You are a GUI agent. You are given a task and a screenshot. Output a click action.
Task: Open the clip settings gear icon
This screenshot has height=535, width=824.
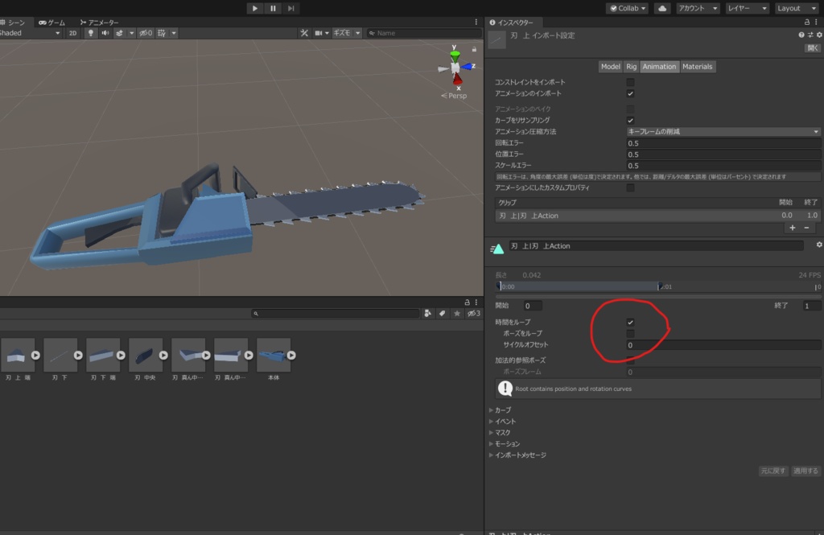(x=818, y=245)
